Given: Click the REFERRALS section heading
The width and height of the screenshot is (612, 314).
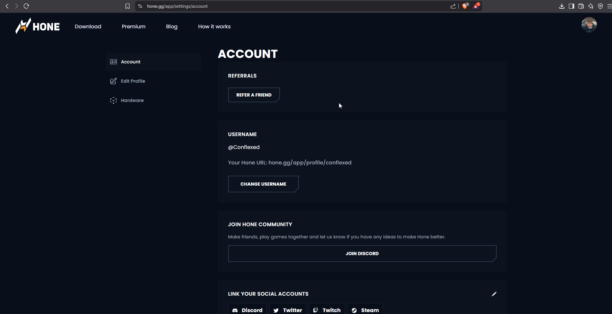Looking at the screenshot, I should click(x=242, y=76).
